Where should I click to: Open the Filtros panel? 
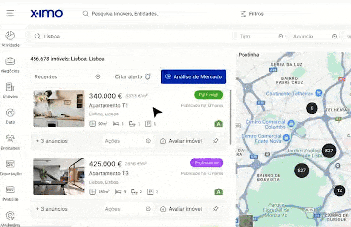click(252, 14)
